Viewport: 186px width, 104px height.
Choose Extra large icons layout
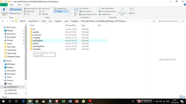point(31,9)
